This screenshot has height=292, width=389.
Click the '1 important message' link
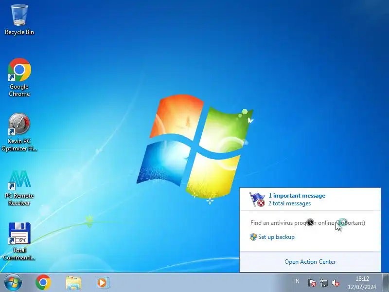pyautogui.click(x=297, y=196)
